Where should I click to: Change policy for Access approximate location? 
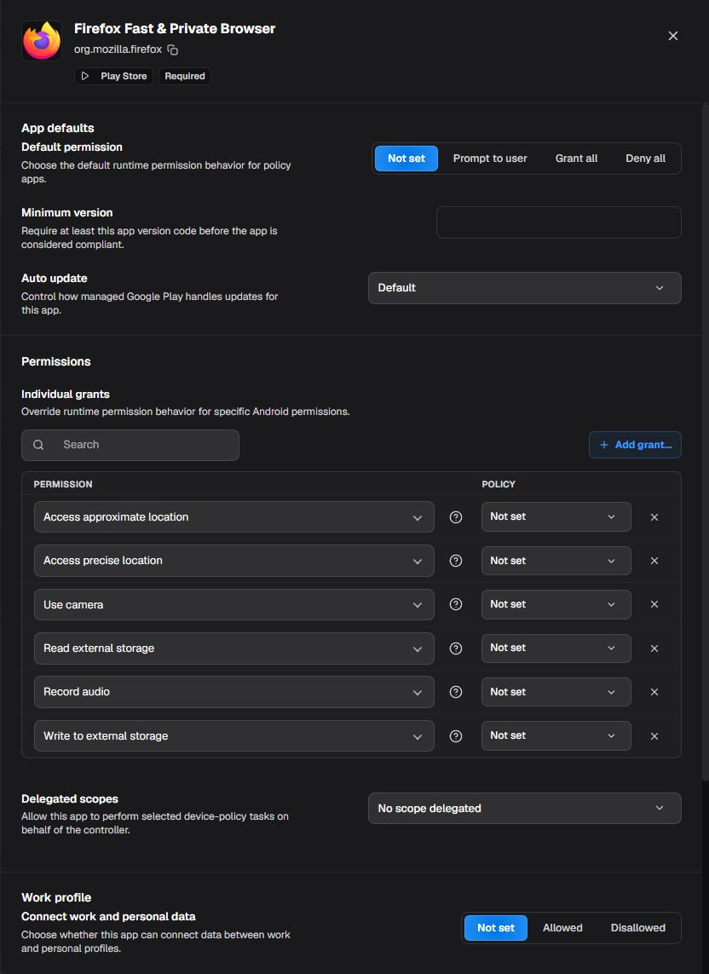click(x=556, y=516)
